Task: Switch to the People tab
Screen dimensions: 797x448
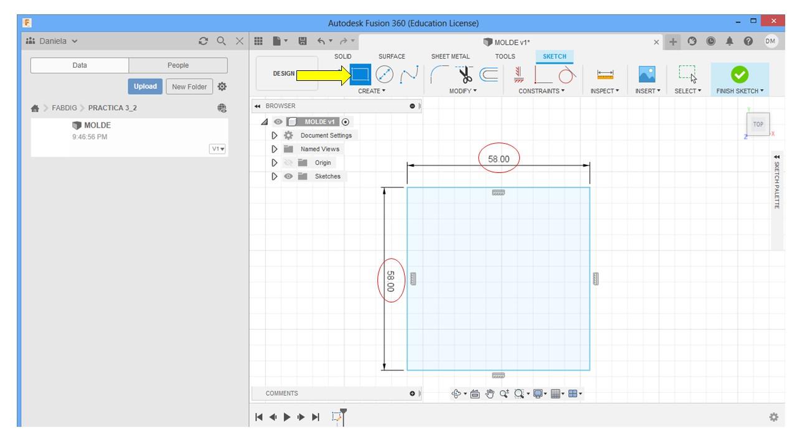Action: pos(178,65)
